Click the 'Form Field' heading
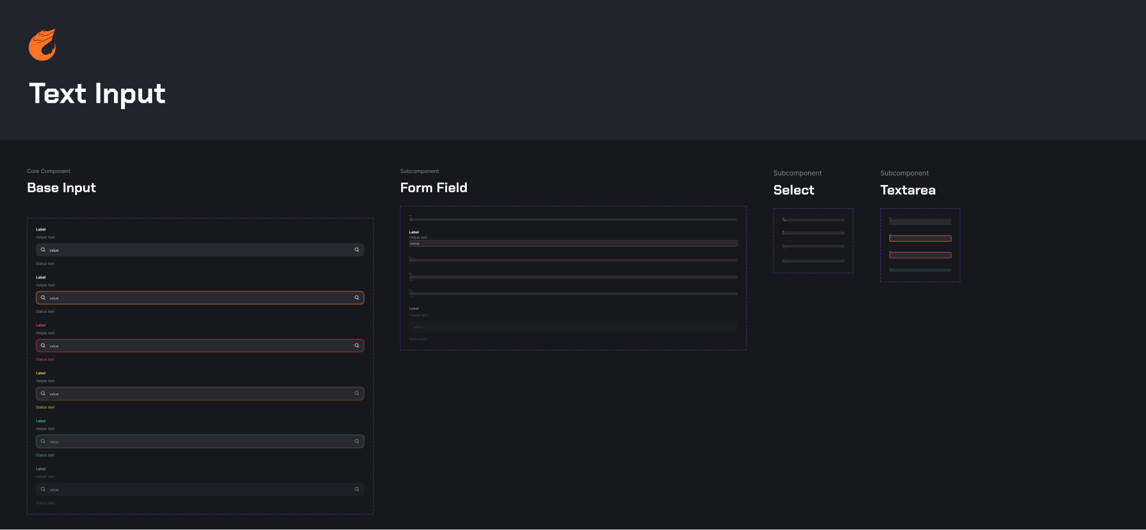Viewport: 1146px width, 530px height. 434,188
